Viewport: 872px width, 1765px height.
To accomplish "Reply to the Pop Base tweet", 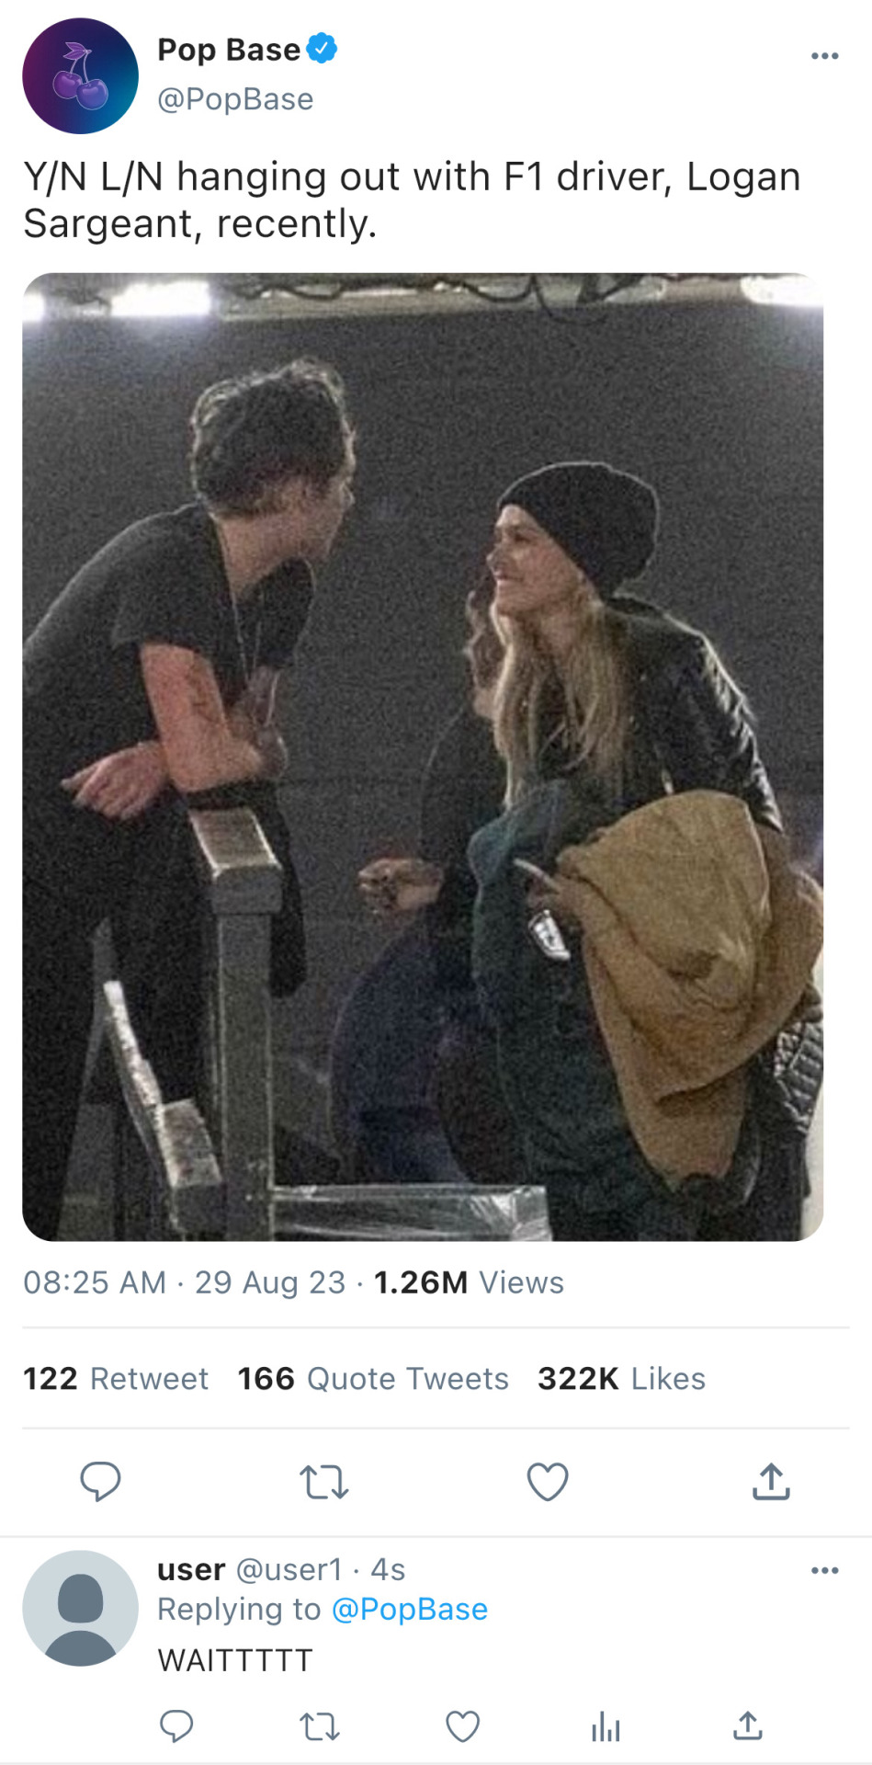I will [100, 1480].
